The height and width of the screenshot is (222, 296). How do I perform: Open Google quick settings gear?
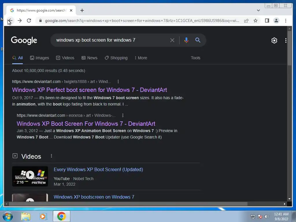click(x=274, y=40)
